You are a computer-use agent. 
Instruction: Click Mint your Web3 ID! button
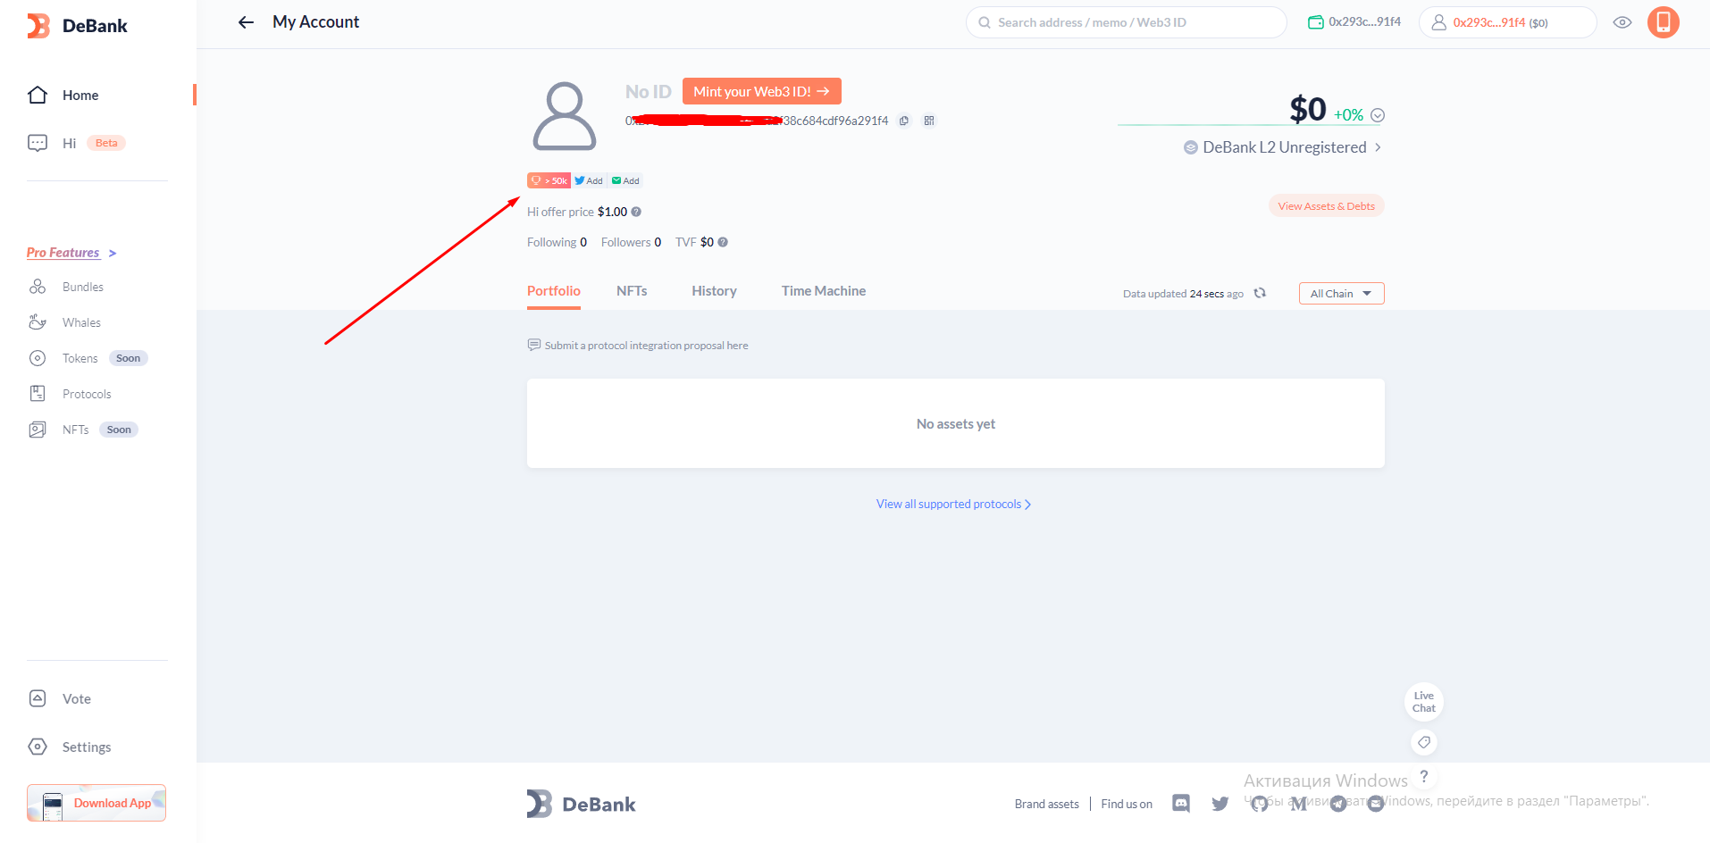point(761,91)
